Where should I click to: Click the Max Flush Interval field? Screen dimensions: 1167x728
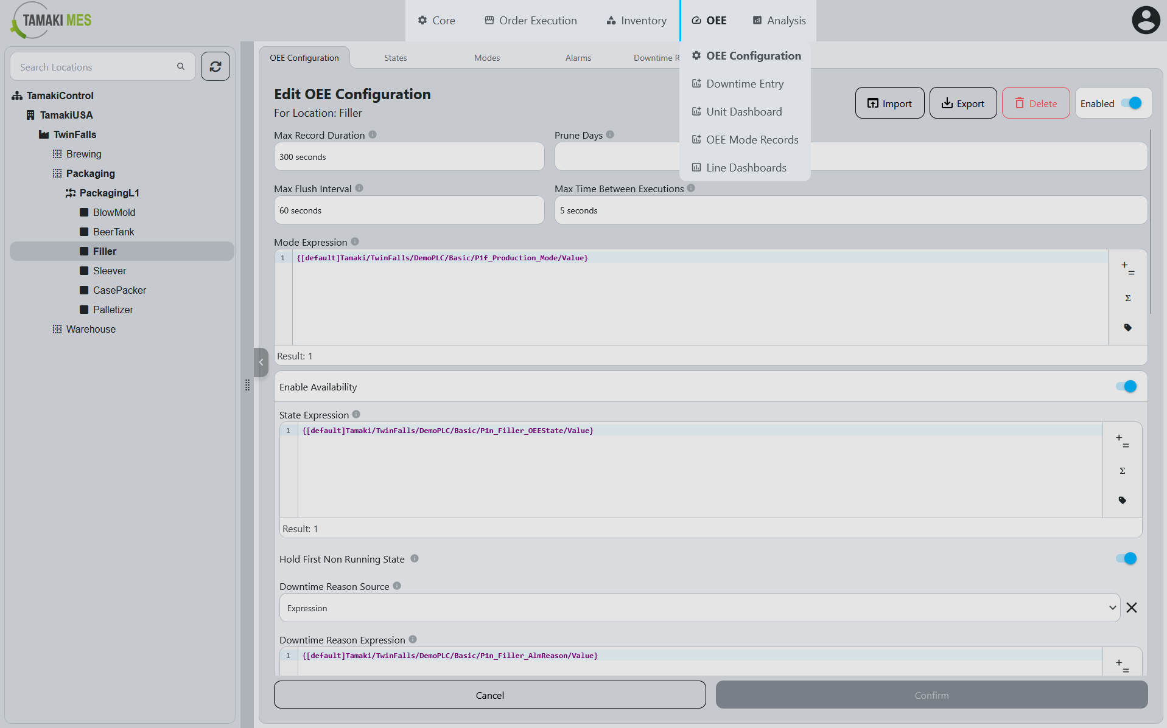click(x=409, y=210)
